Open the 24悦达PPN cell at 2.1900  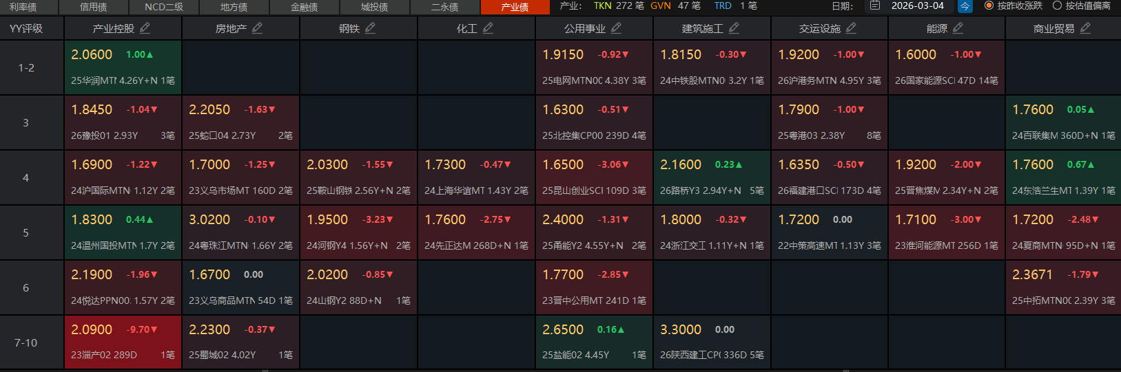tap(123, 287)
